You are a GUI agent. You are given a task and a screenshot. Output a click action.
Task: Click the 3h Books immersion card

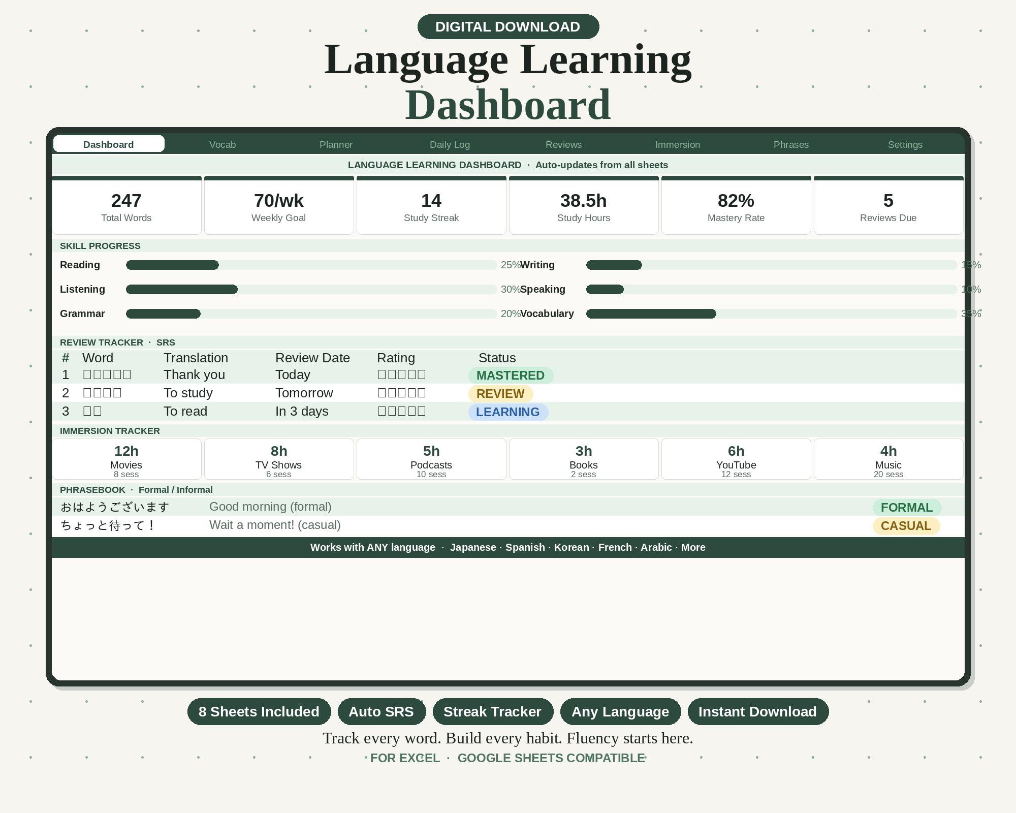[x=584, y=459]
